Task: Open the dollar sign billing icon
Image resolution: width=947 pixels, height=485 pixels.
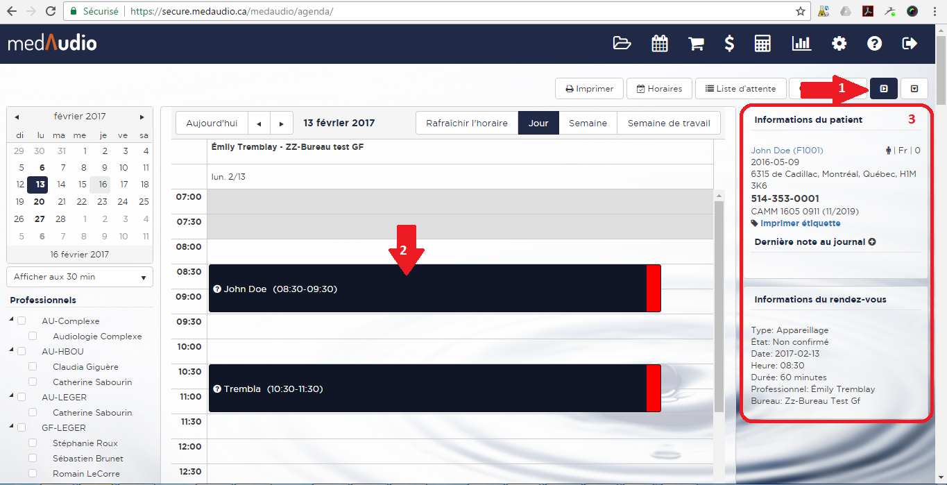Action: tap(729, 44)
